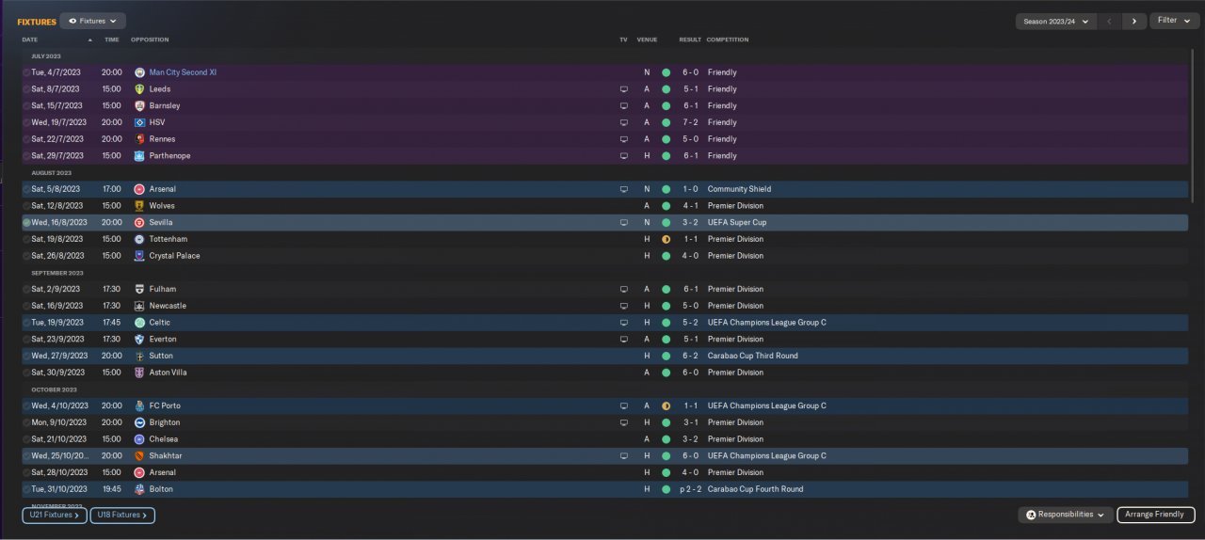Open the Season 2023/24 dropdown
Image resolution: width=1205 pixels, height=540 pixels.
click(1055, 21)
